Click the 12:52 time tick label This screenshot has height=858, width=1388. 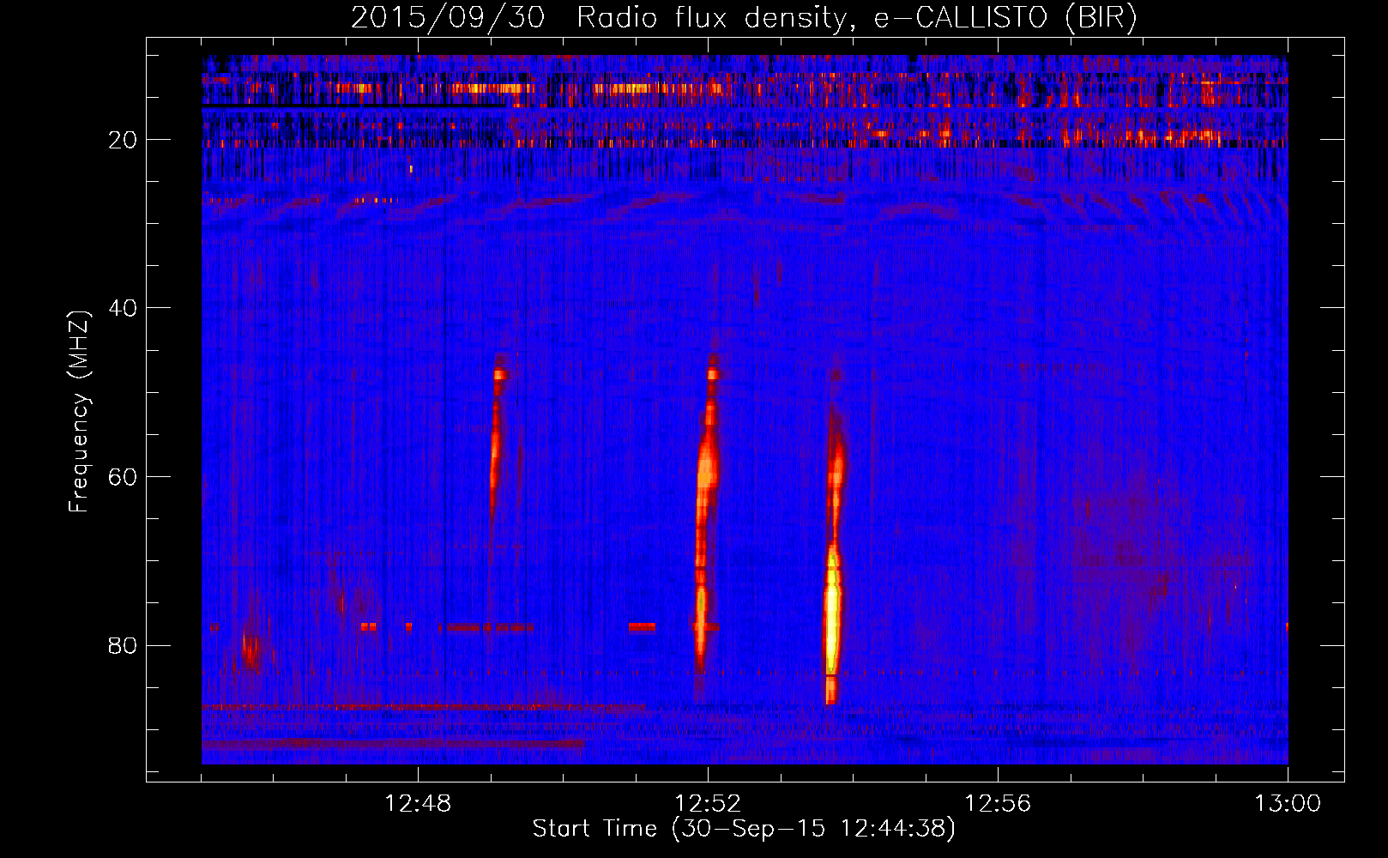[x=708, y=804]
